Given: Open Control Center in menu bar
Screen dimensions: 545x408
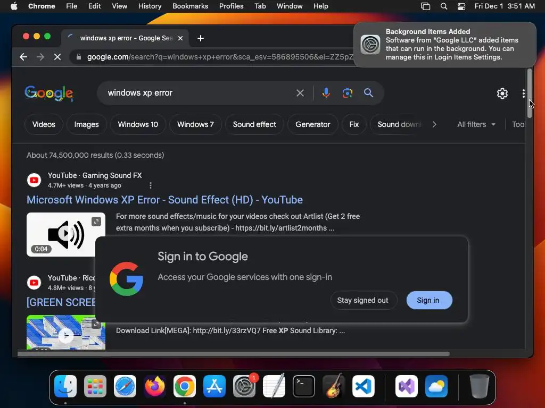Looking at the screenshot, I should [x=461, y=6].
